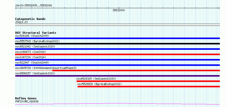227x107 pixels.
Task: Open nsv1066673 (Coe2014) variant label
Action: click(x=31, y=52)
